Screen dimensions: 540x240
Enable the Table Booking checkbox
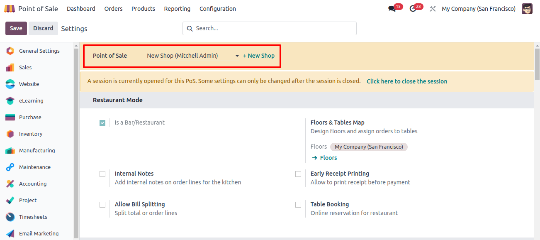tap(298, 205)
